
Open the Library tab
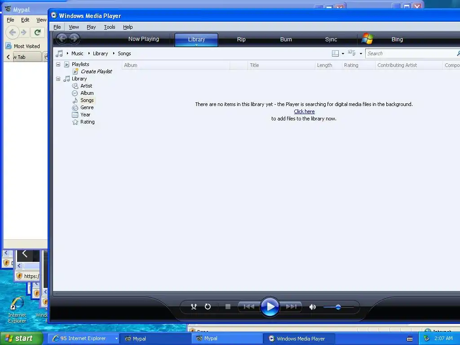[196, 40]
